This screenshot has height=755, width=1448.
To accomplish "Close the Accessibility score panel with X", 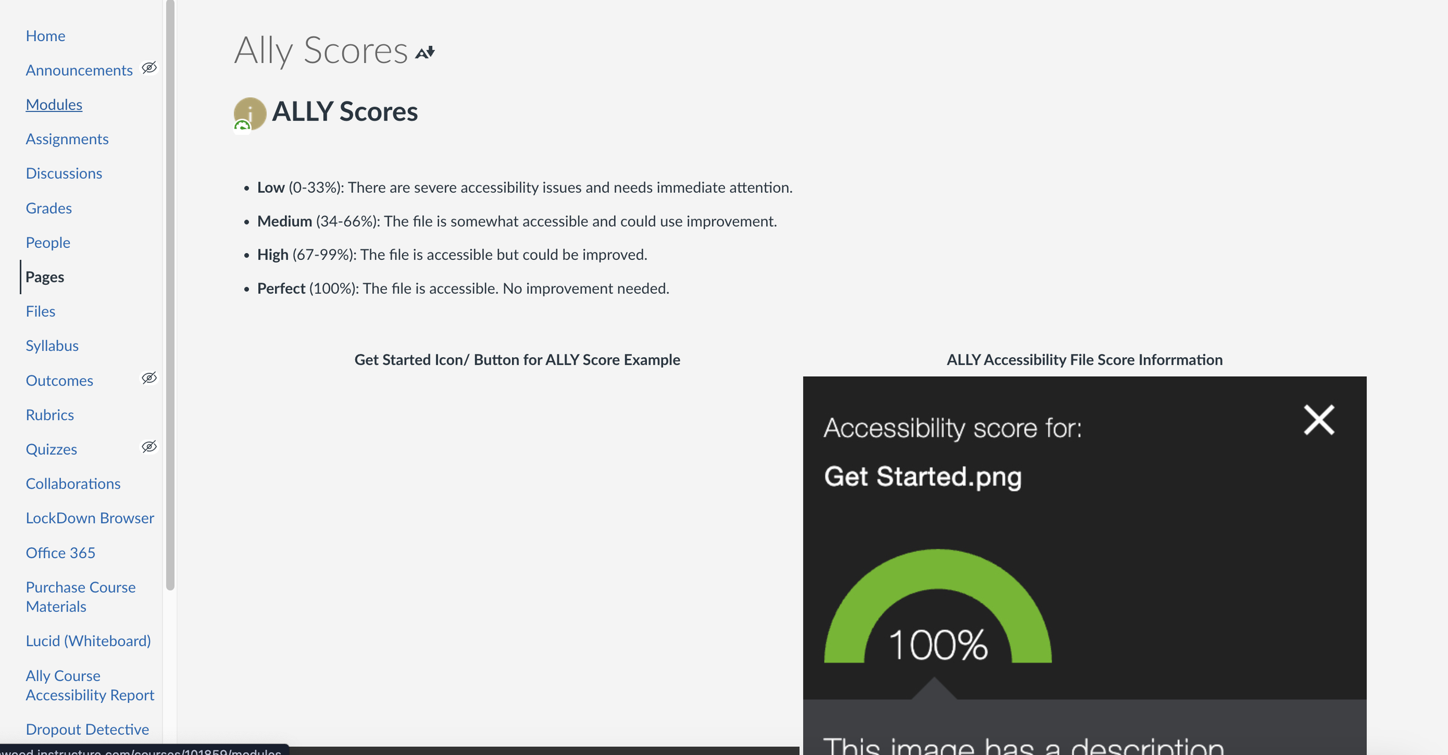I will click(x=1319, y=420).
